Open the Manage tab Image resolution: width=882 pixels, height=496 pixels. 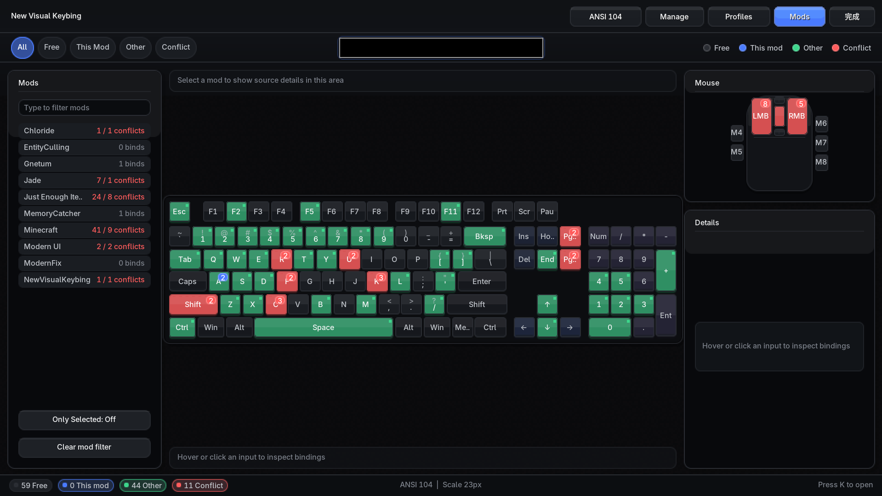click(x=675, y=17)
